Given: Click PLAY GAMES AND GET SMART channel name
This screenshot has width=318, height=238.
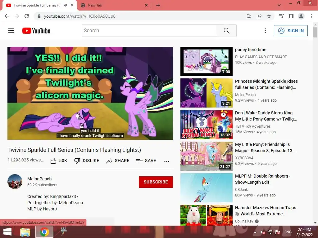Looking at the screenshot, I should (261, 57).
